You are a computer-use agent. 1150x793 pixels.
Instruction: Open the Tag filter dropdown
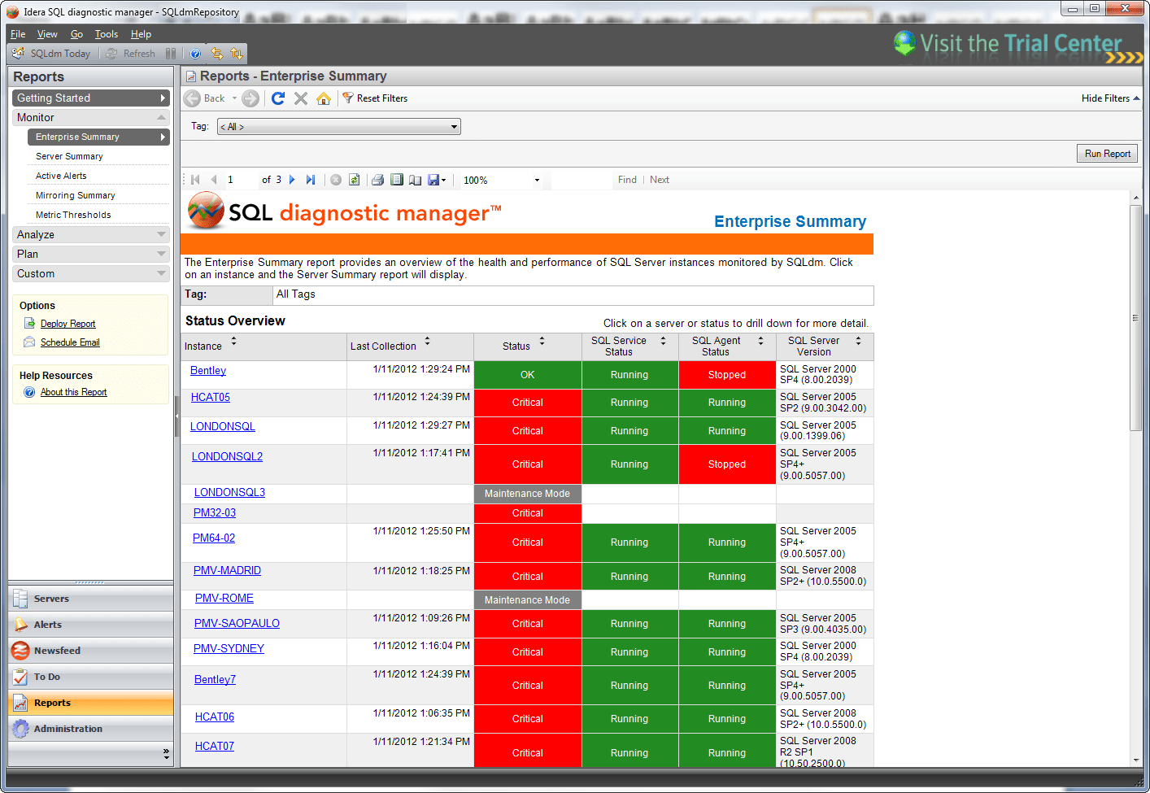(x=455, y=126)
